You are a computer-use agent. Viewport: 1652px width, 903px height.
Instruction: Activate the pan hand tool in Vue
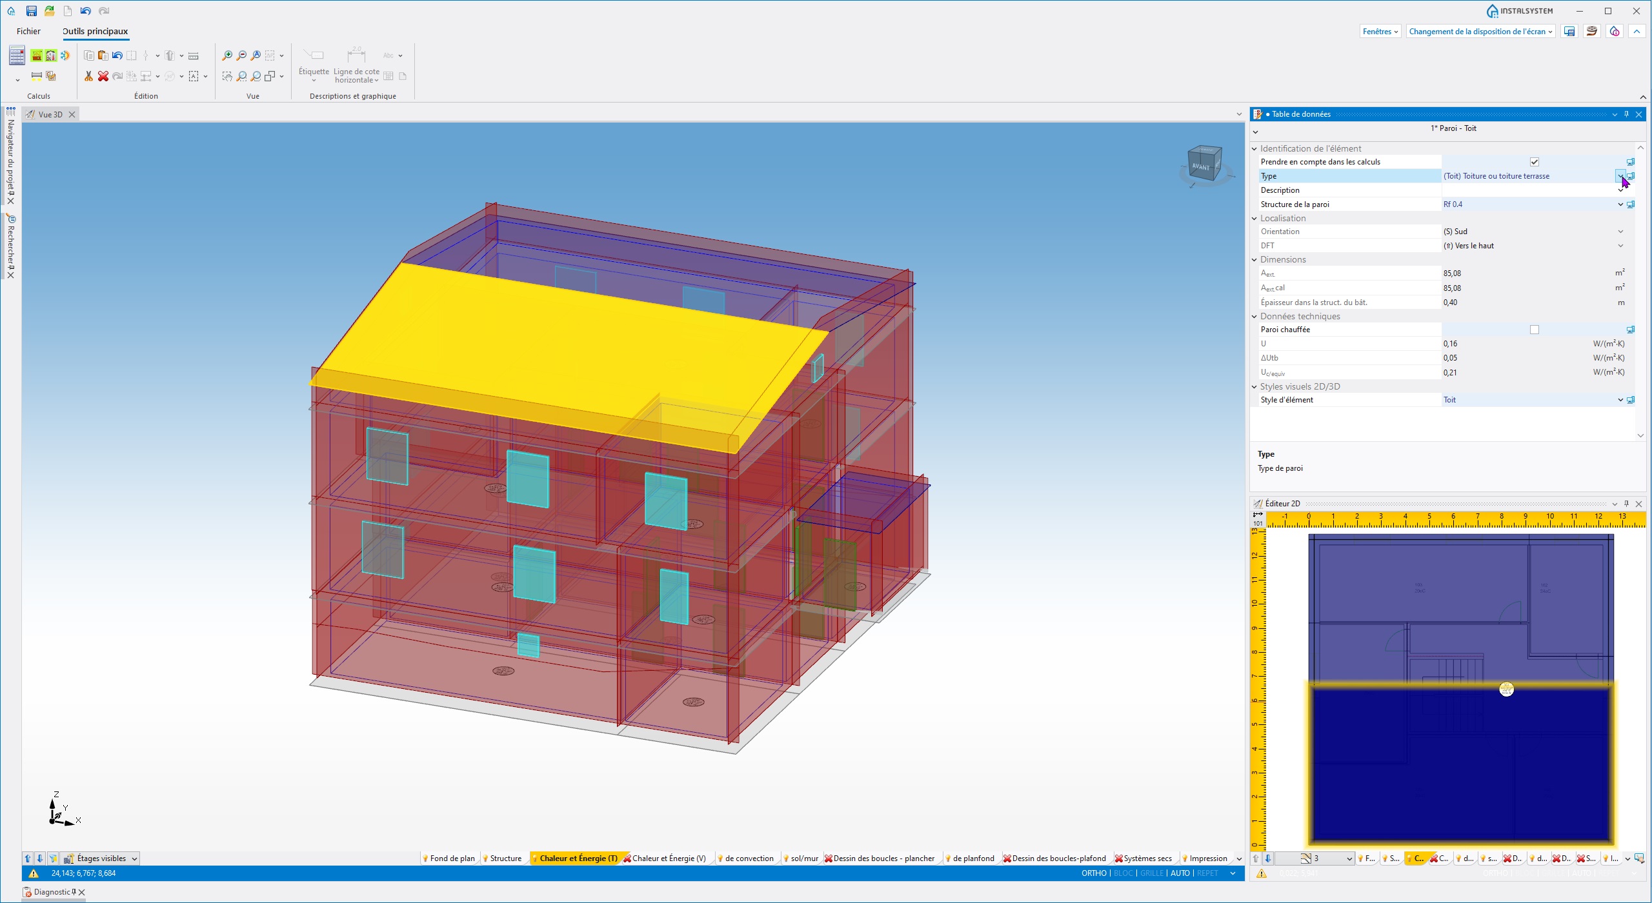(x=227, y=76)
